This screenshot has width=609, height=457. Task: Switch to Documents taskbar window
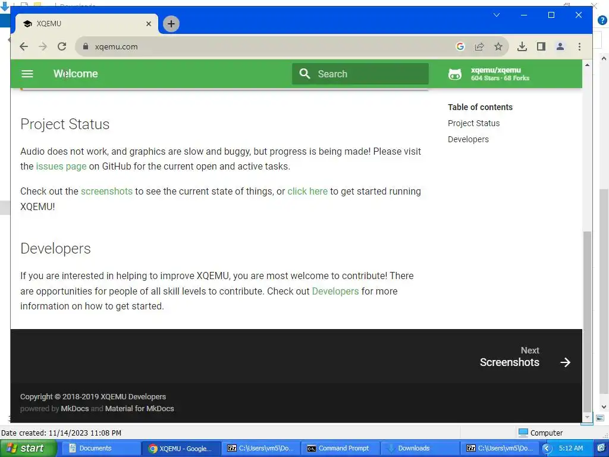tap(101, 448)
